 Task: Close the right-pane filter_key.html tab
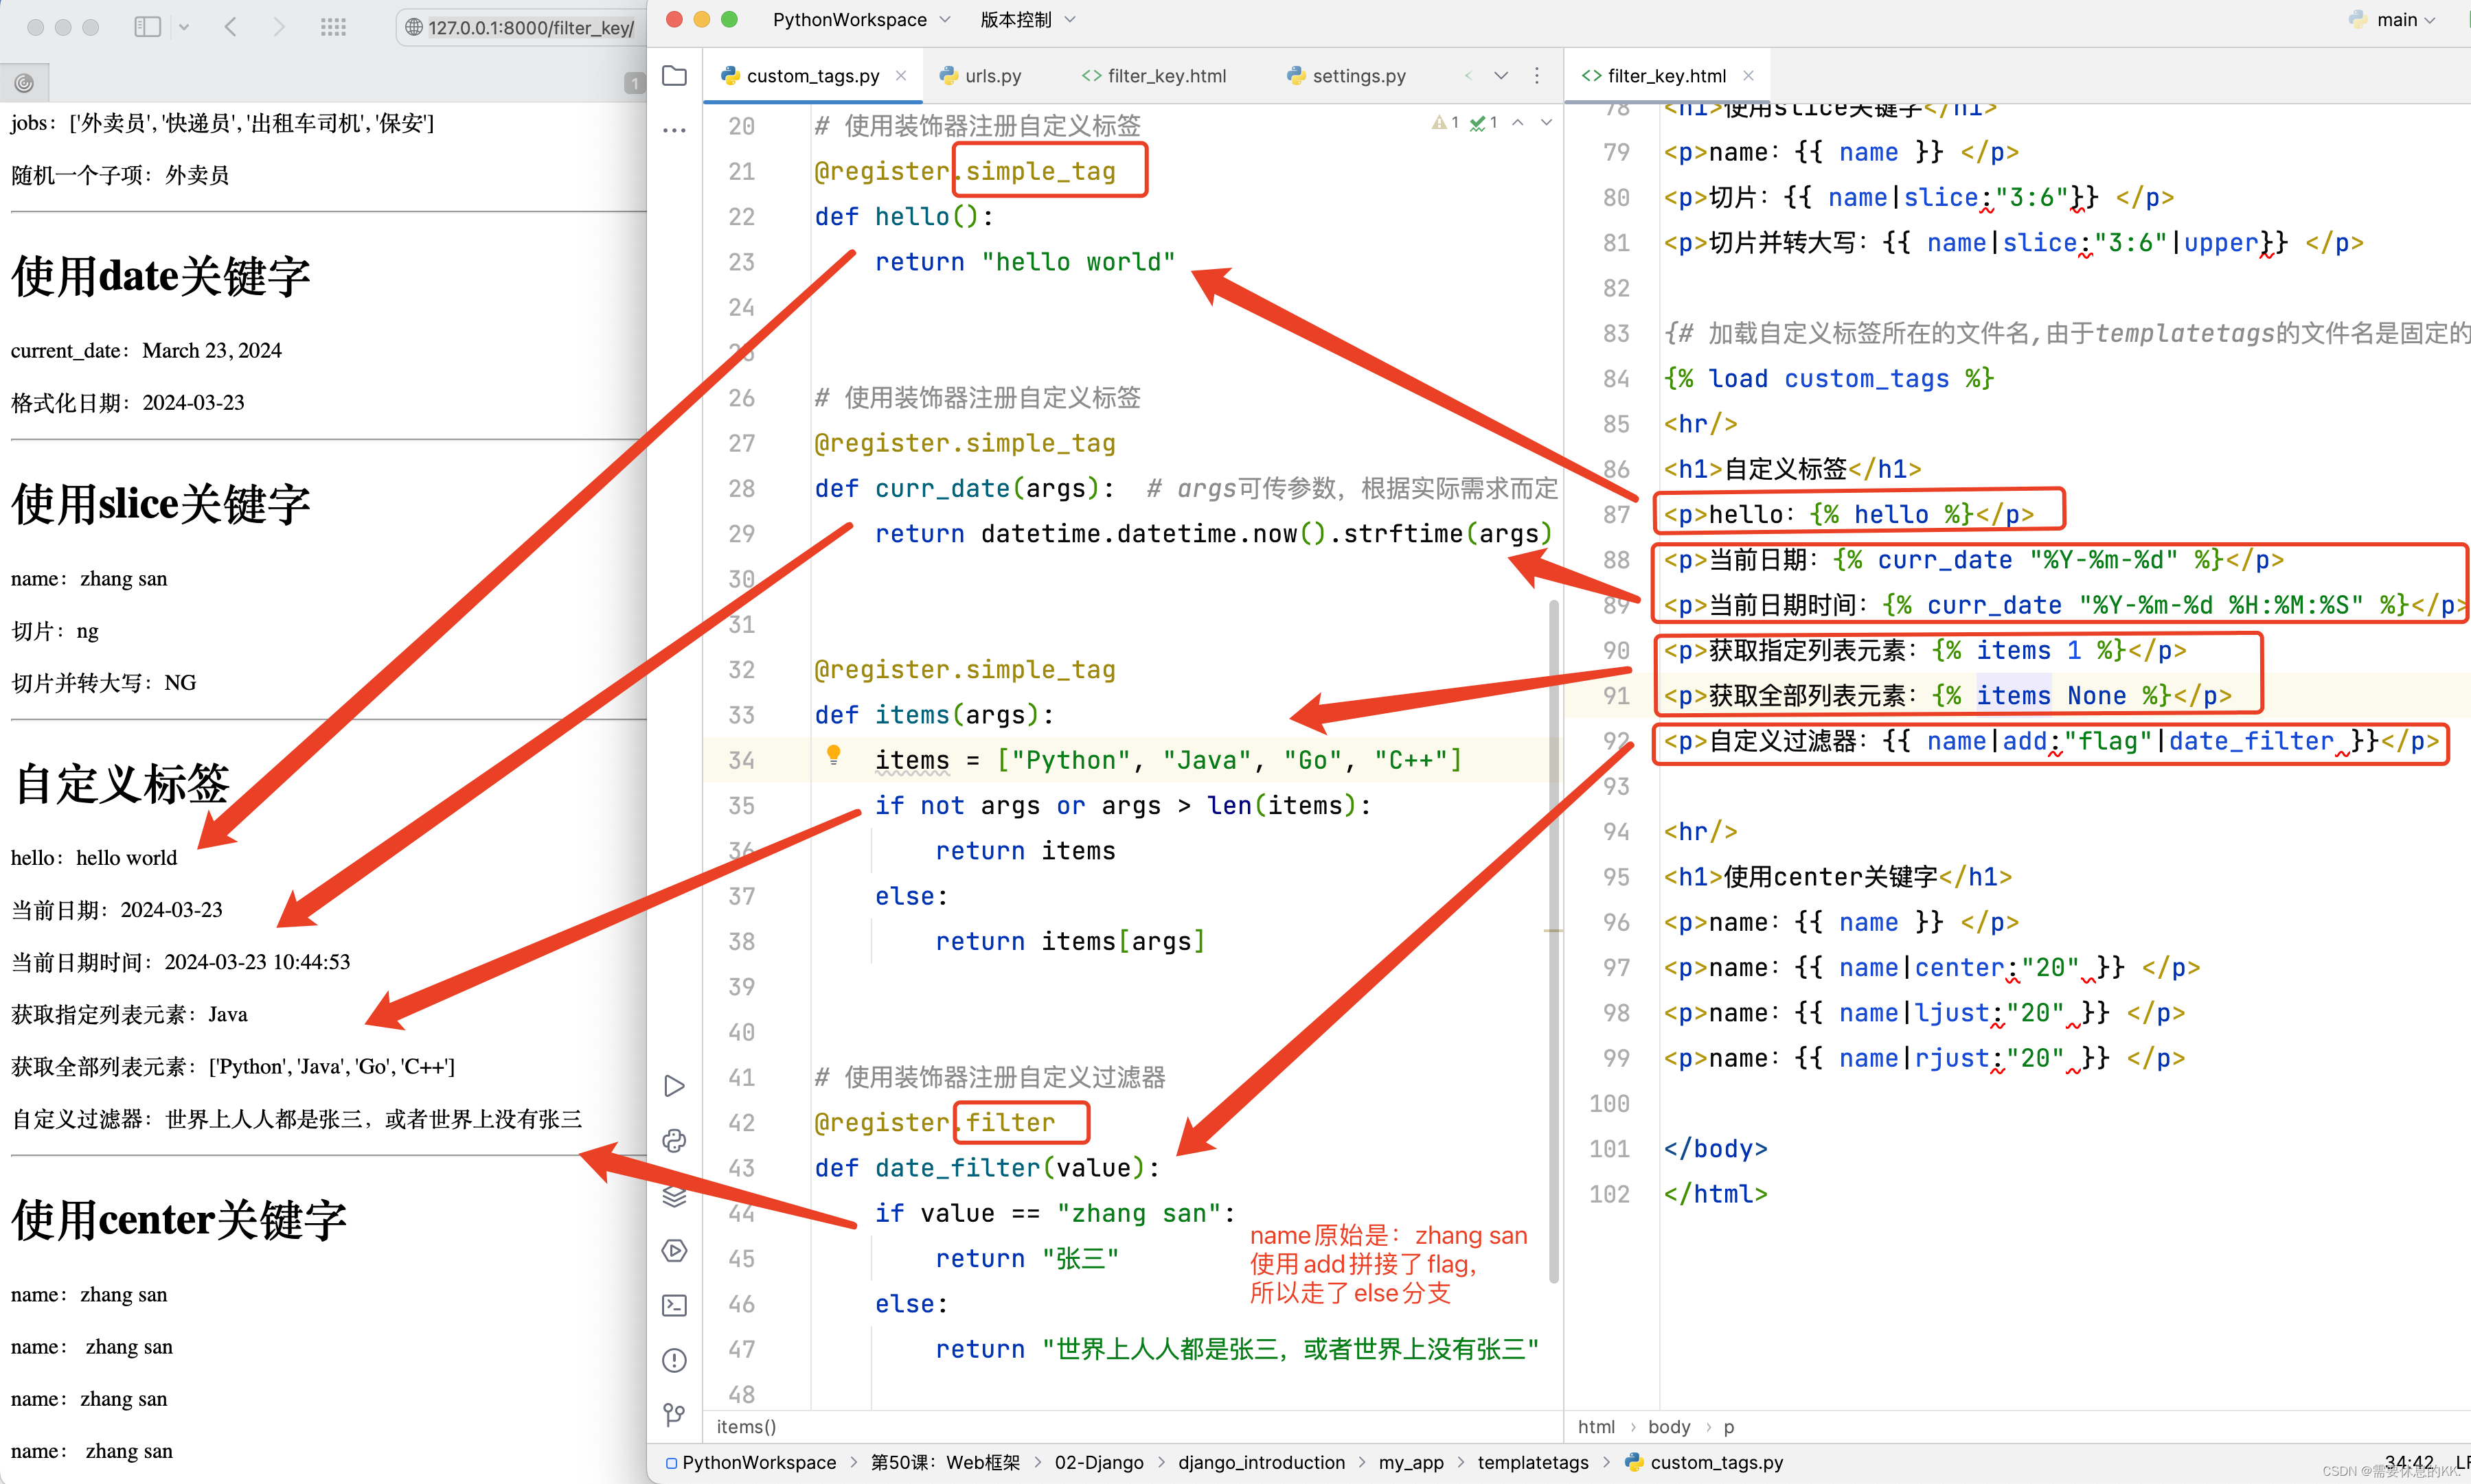1749,76
